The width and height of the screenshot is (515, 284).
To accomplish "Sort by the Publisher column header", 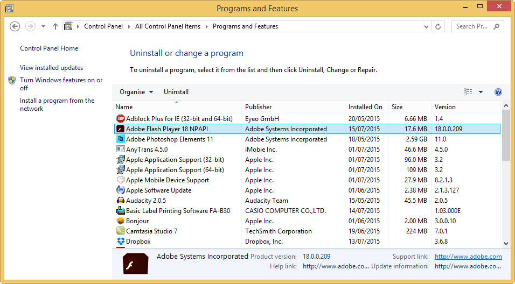I will 293,107.
